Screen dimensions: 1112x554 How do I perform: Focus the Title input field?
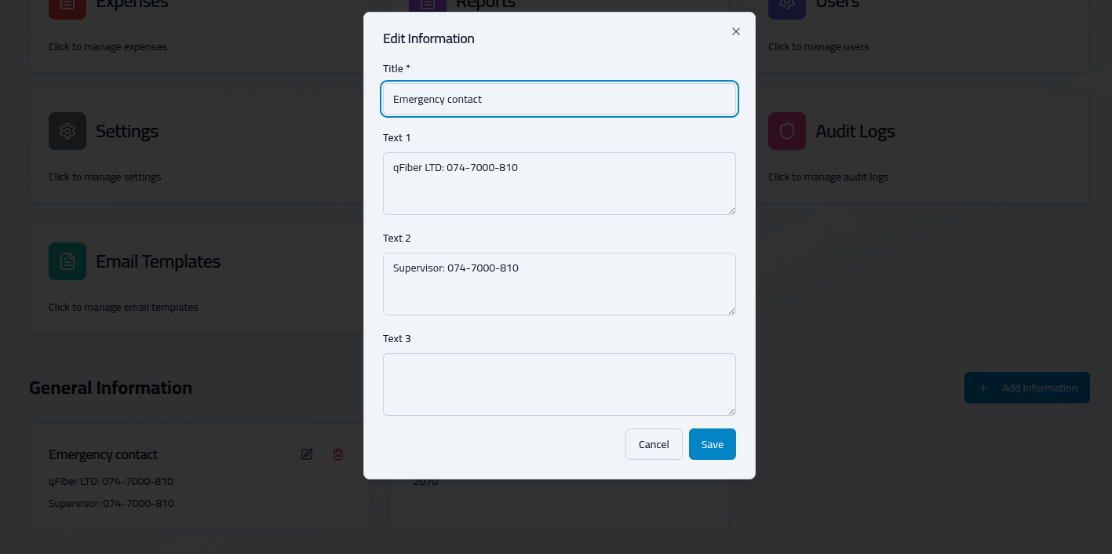[559, 99]
